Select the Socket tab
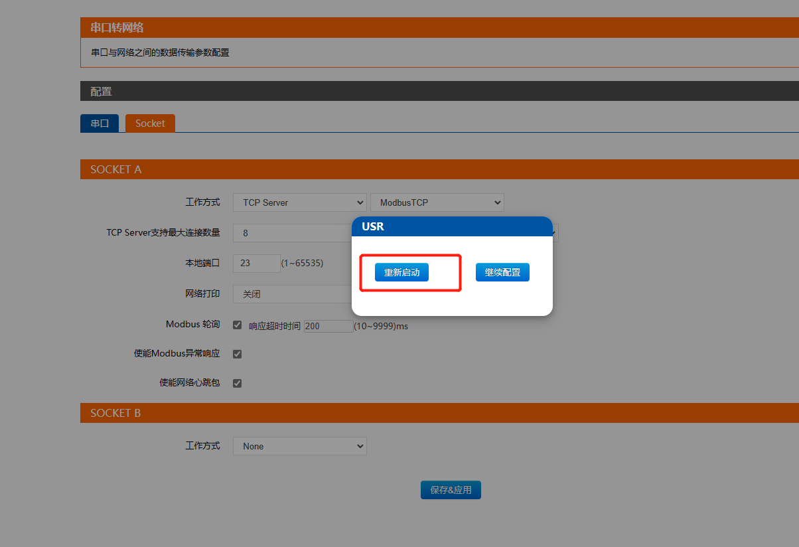 (150, 123)
